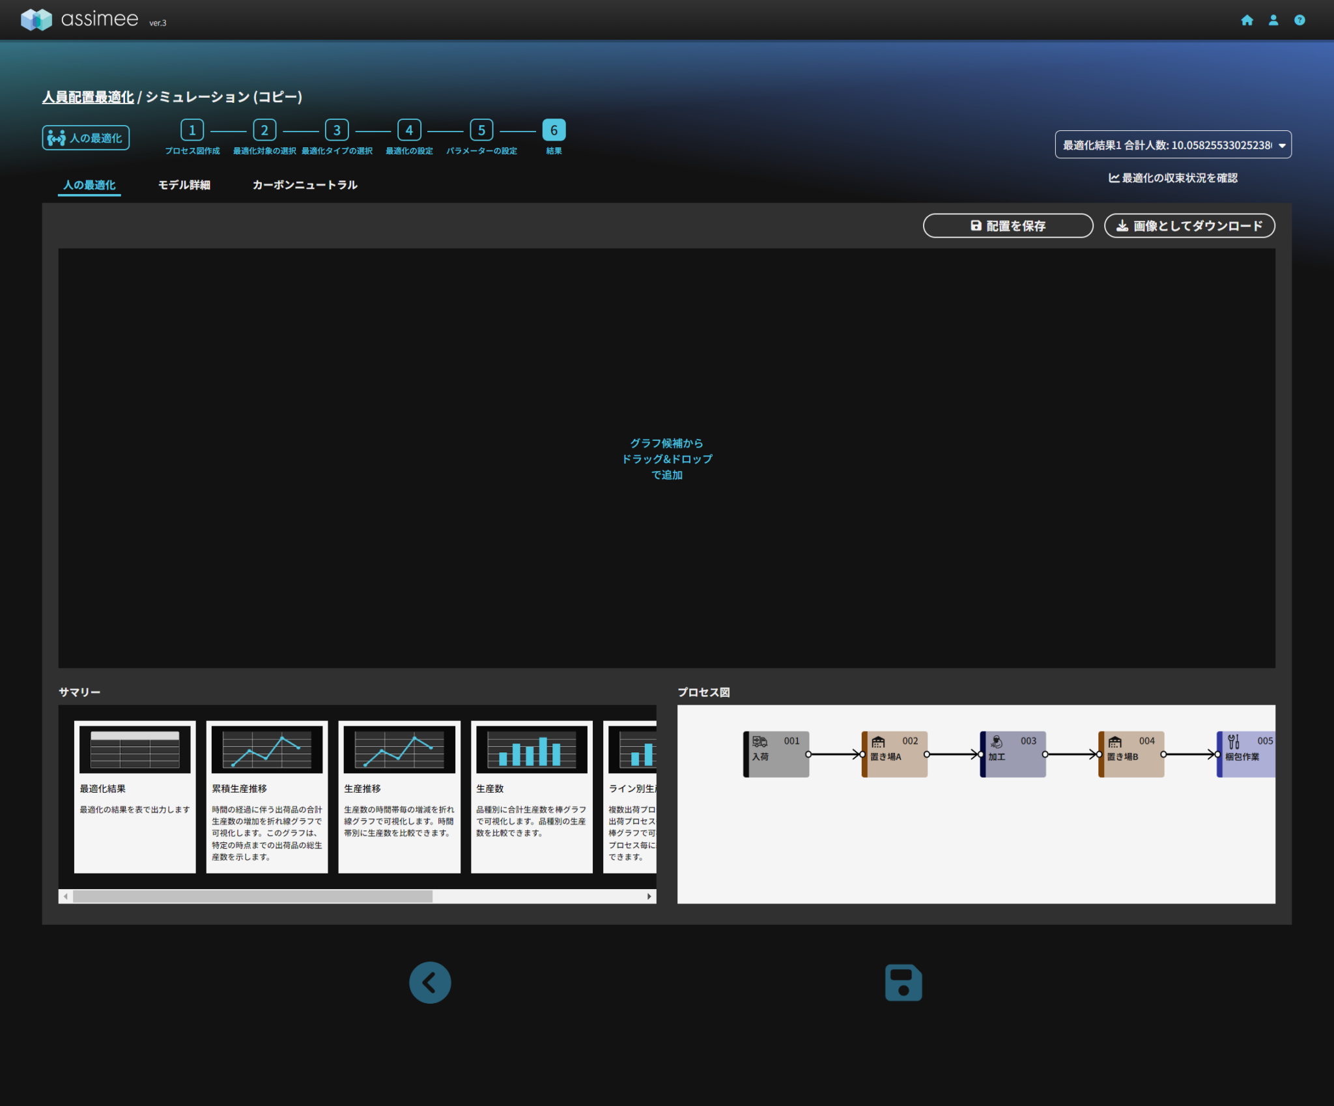Screen dimensions: 1334x1106
Task: Open the user account icon
Action: [x=1273, y=20]
